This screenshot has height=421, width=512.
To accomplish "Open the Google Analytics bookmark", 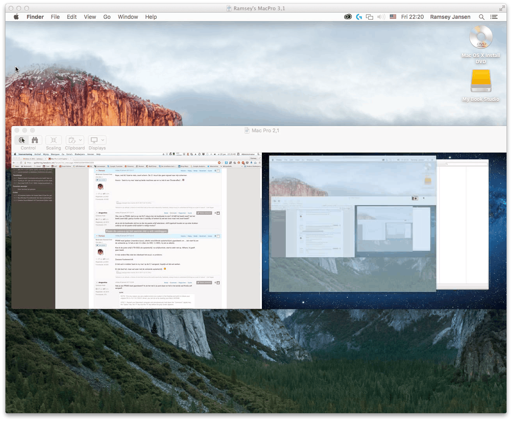I will (198, 166).
